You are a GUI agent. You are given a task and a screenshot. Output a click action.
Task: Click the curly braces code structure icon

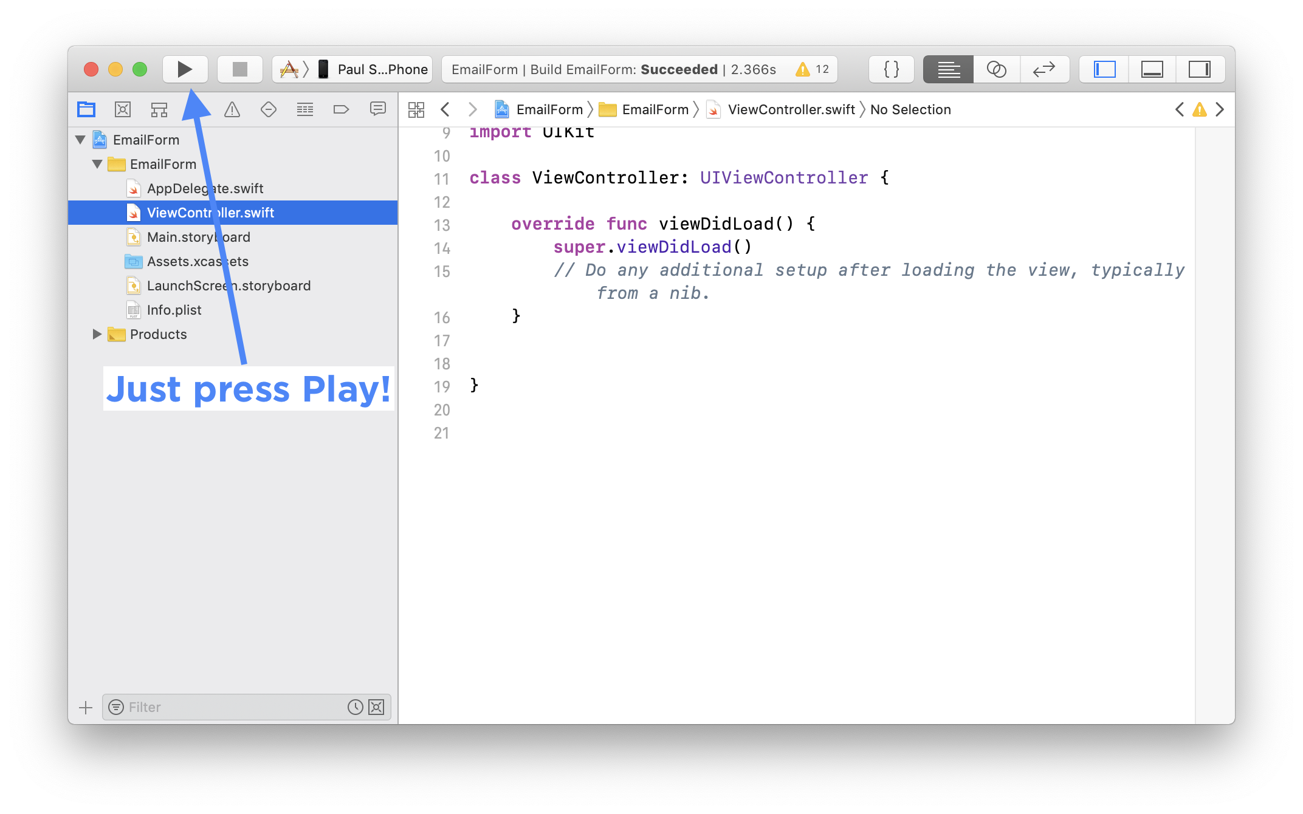[889, 69]
